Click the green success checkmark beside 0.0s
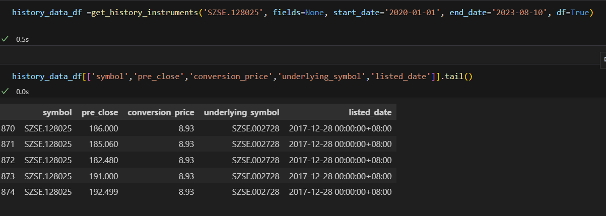Viewport: 606px width, 216px height. pos(6,91)
